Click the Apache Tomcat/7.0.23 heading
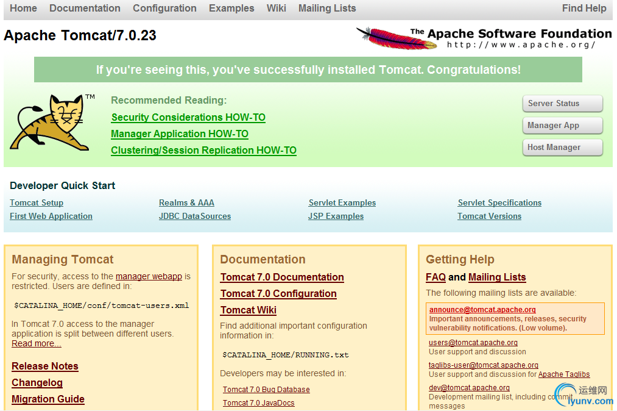617x411 pixels. pyautogui.click(x=80, y=35)
